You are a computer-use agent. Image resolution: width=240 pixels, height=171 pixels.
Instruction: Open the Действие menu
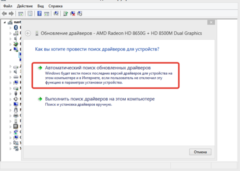[x=25, y=6]
